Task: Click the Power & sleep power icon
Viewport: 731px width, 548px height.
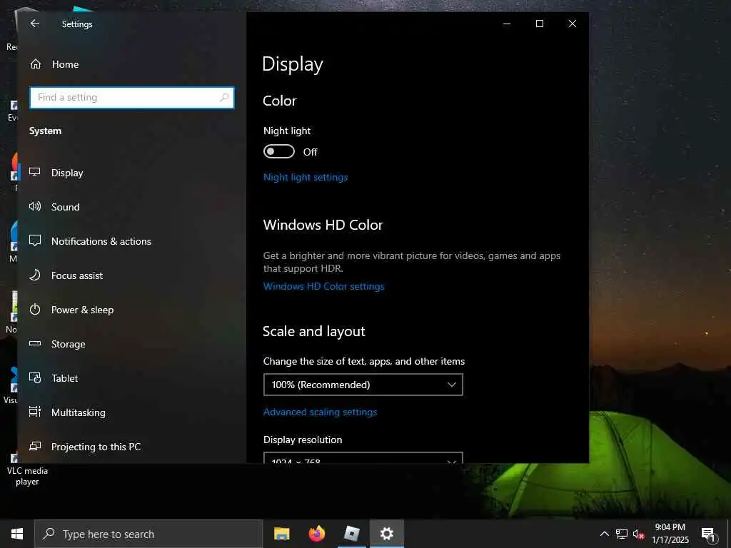Action: 35,310
